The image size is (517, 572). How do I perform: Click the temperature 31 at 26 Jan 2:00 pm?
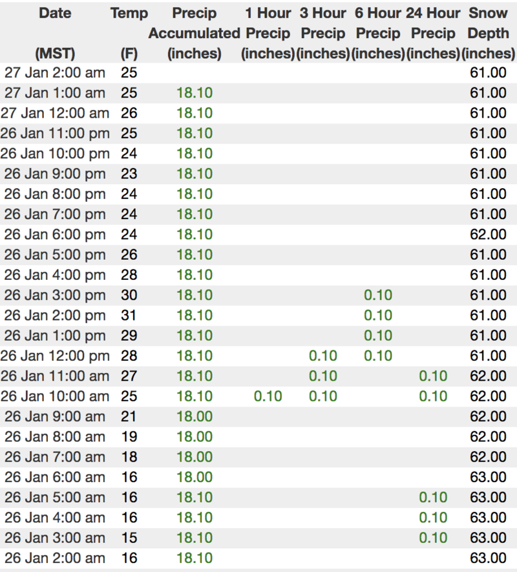point(129,315)
